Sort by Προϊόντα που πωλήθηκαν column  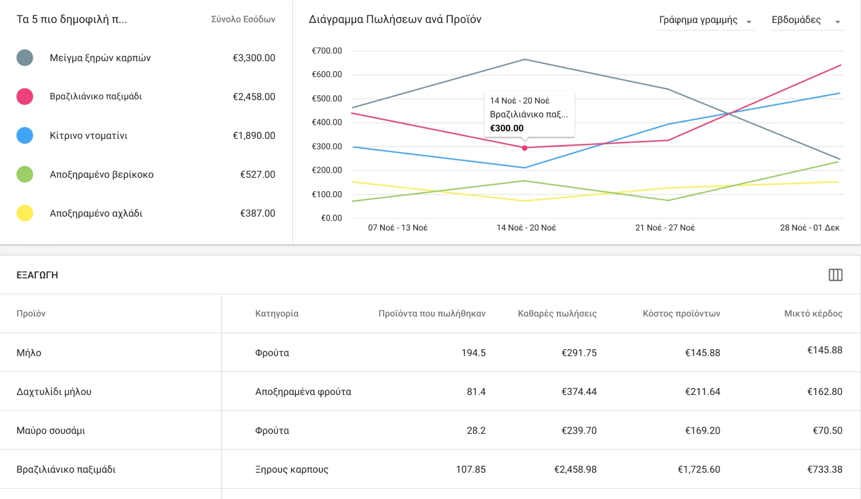[x=432, y=314]
